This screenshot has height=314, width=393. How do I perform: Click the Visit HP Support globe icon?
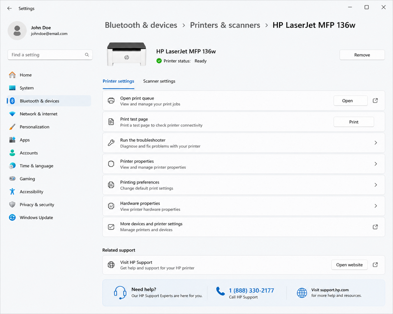tap(111, 265)
